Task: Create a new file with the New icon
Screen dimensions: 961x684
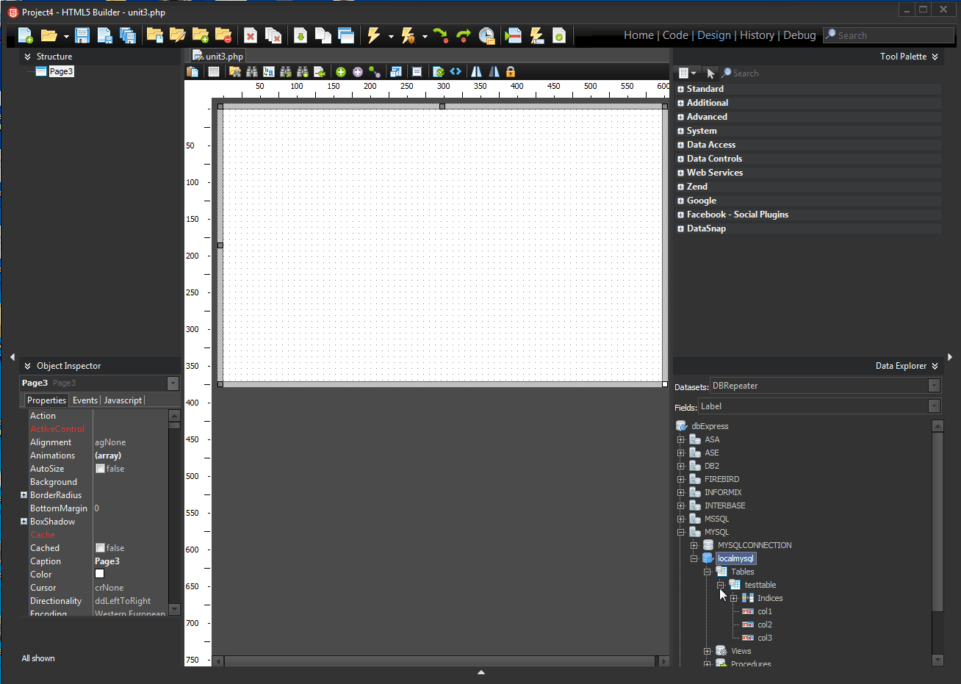Action: tap(24, 35)
